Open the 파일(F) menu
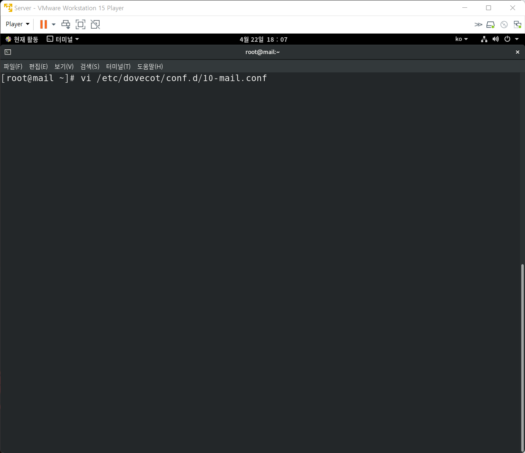Screen dimensions: 525x453 (13, 66)
